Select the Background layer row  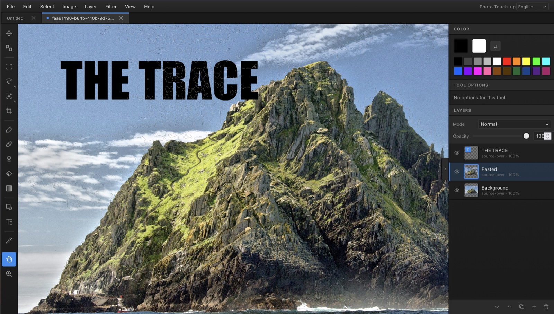click(x=501, y=190)
